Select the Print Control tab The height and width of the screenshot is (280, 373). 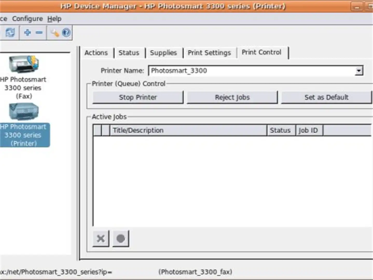coord(261,52)
